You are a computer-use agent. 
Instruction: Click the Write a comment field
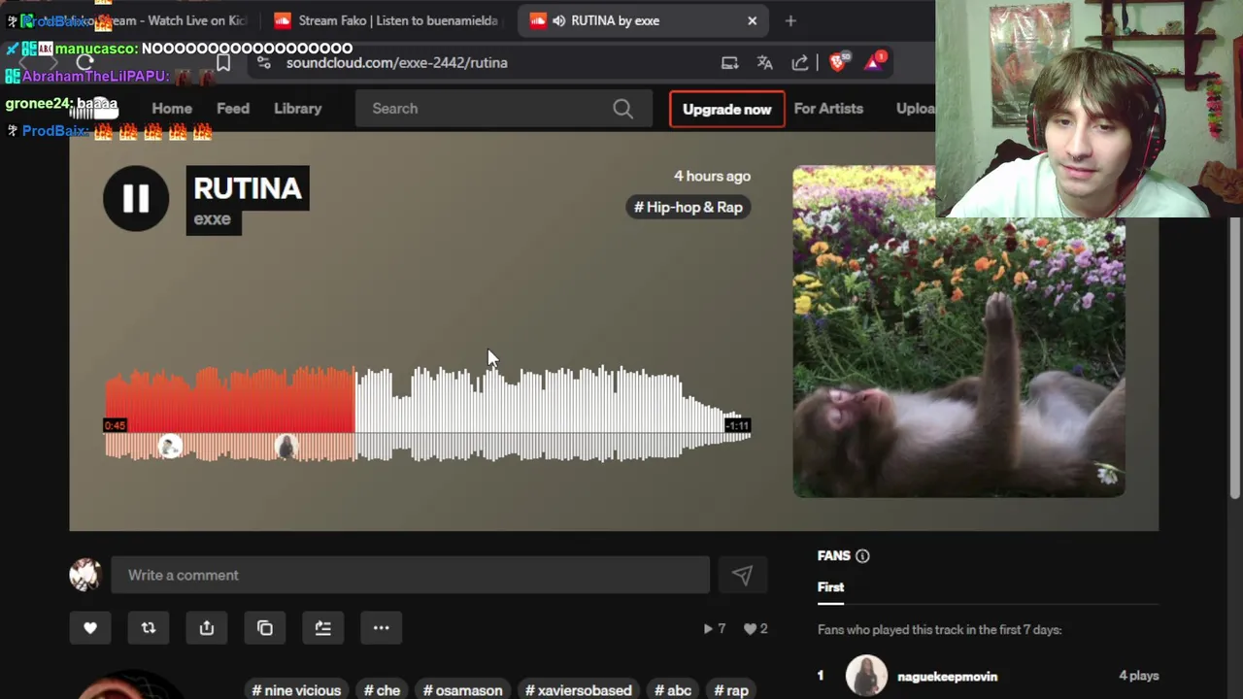pos(410,575)
